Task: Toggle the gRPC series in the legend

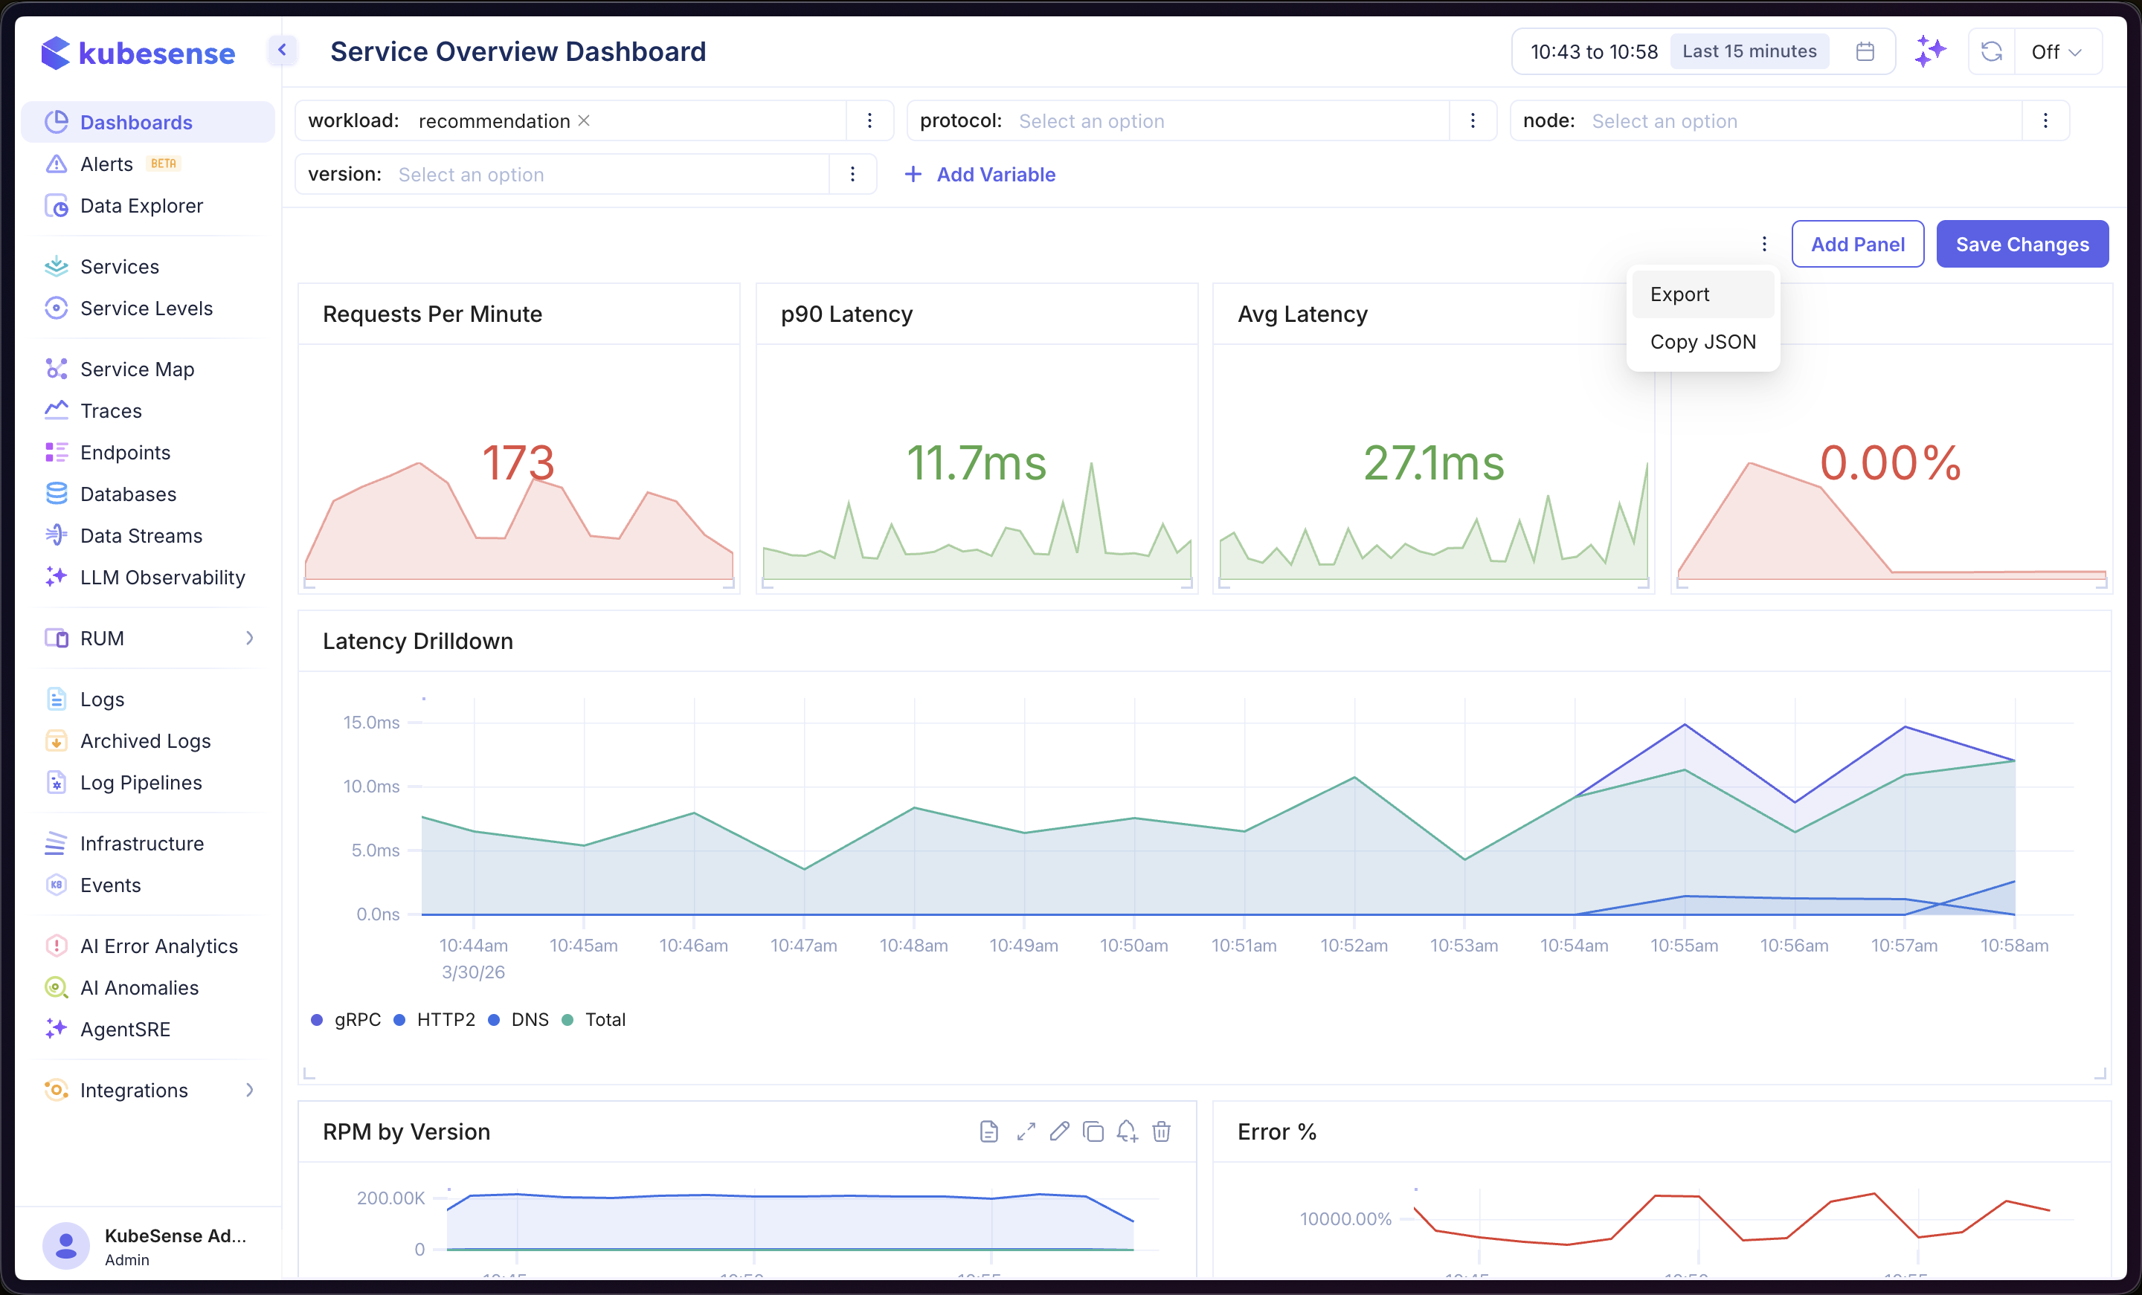Action: click(346, 1021)
